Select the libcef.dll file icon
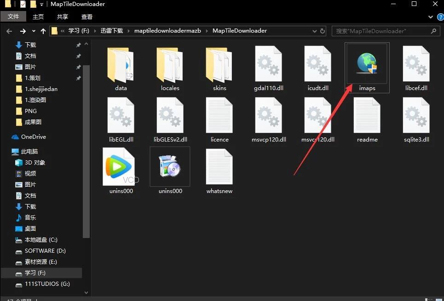 pos(416,64)
